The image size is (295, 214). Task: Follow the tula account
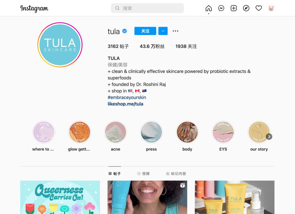pyautogui.click(x=145, y=31)
